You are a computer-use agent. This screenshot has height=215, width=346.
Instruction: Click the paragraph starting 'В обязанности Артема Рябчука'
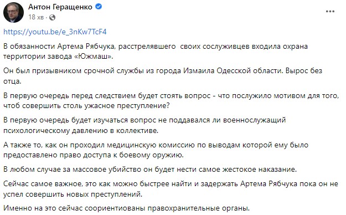(156, 52)
